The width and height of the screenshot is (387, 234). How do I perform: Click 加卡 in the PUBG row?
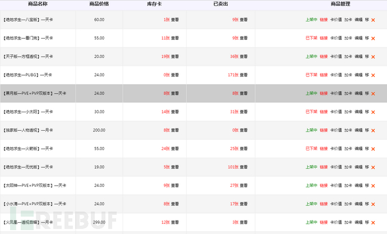348,75
